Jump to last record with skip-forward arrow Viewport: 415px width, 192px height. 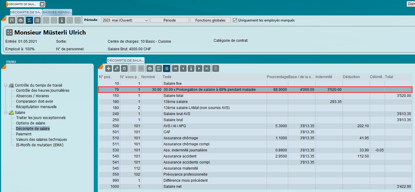pos(207,68)
